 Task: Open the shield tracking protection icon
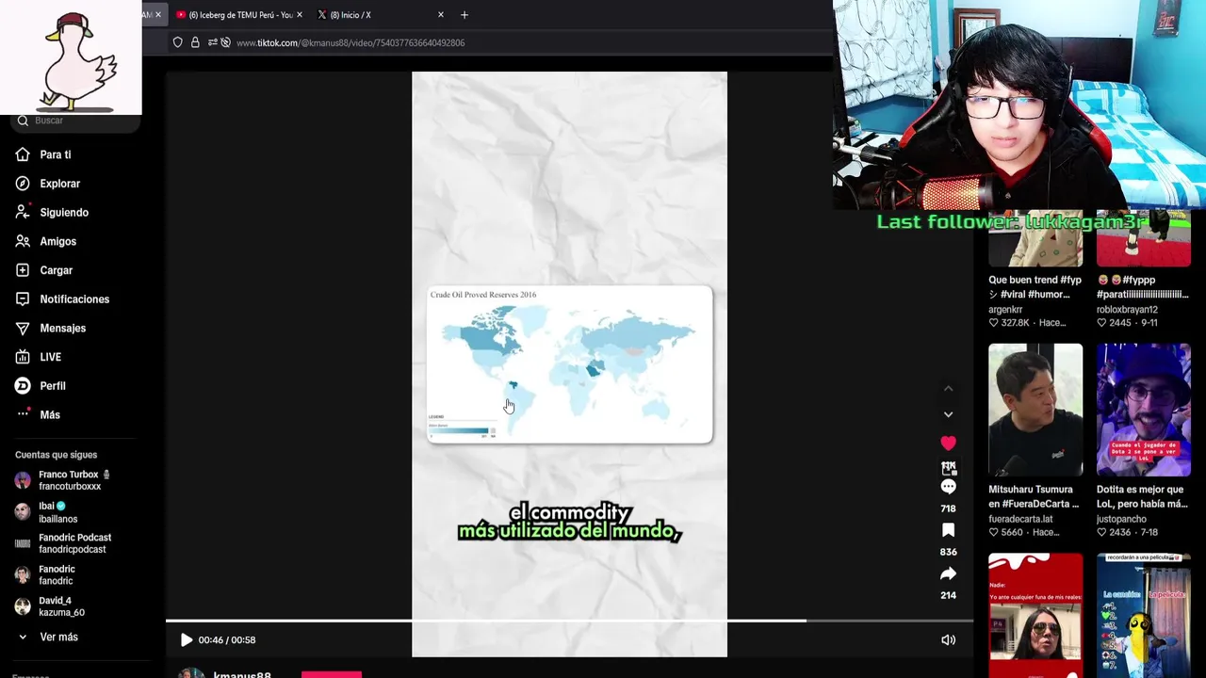click(x=177, y=42)
